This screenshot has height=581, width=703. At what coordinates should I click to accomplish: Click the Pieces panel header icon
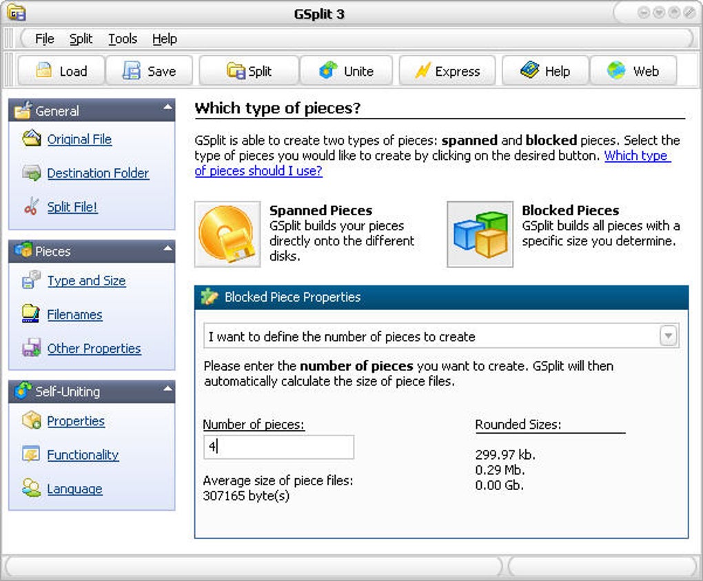pyautogui.click(x=23, y=249)
